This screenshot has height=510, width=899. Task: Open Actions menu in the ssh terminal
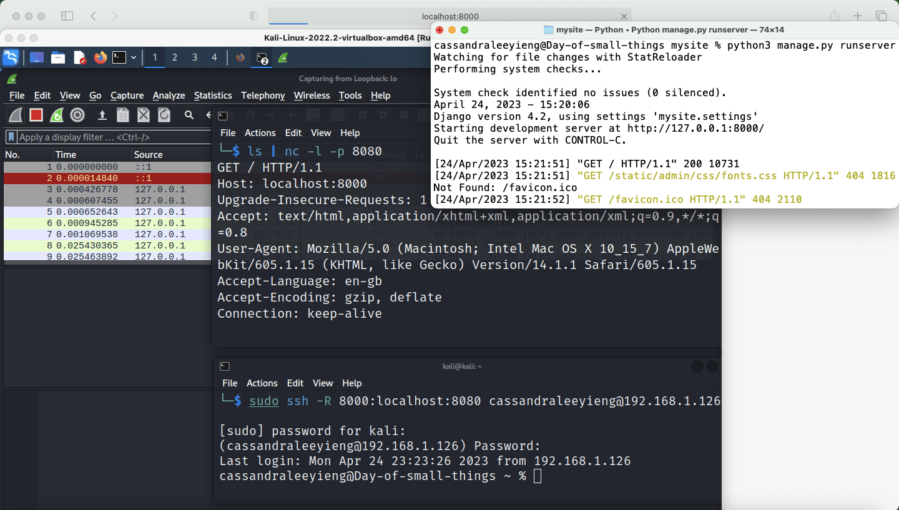coord(262,383)
